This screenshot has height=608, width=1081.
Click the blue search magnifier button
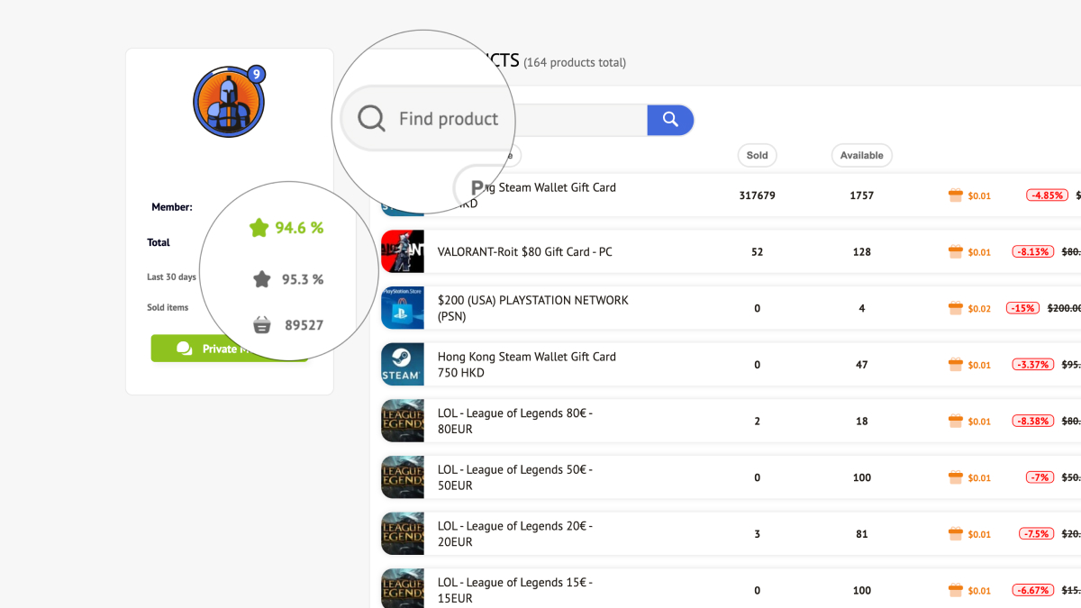tap(670, 120)
